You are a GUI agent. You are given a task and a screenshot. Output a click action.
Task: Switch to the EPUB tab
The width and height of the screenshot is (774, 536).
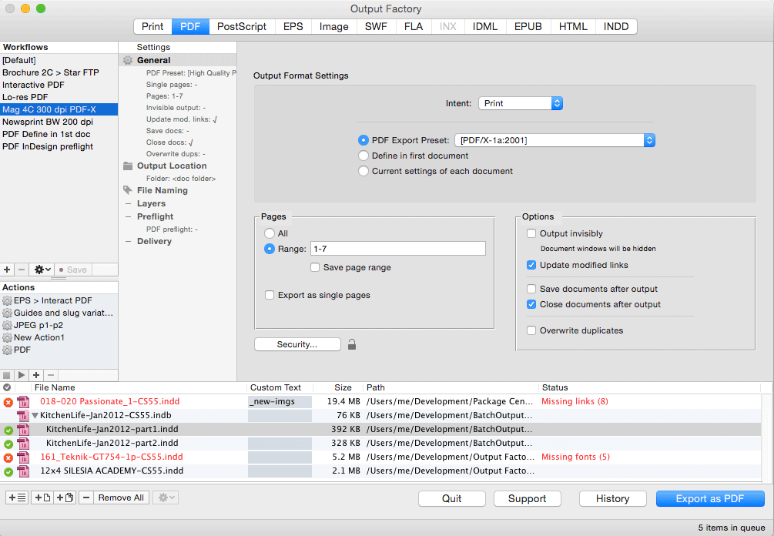pyautogui.click(x=528, y=26)
